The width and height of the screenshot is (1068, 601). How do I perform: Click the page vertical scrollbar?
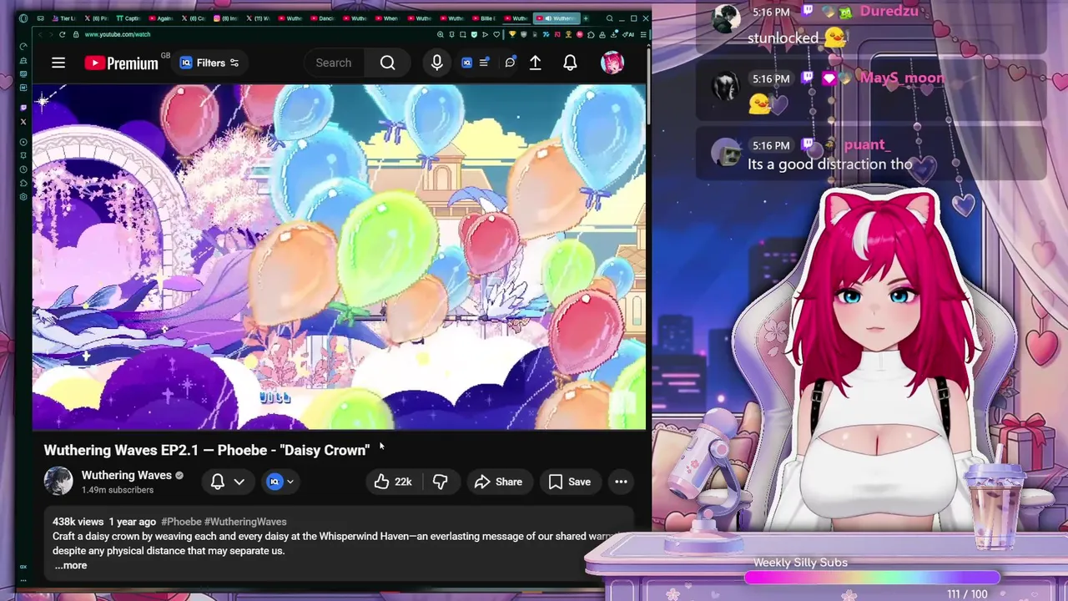(648, 83)
